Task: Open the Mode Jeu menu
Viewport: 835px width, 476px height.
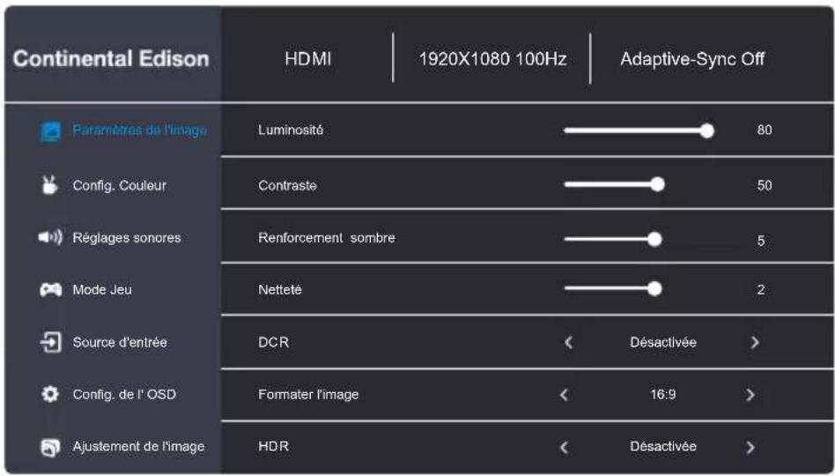Action: coord(102,289)
